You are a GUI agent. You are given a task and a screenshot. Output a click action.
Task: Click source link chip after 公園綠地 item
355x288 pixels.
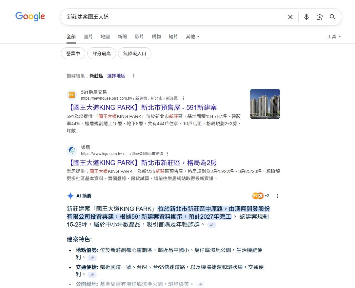pos(200,285)
